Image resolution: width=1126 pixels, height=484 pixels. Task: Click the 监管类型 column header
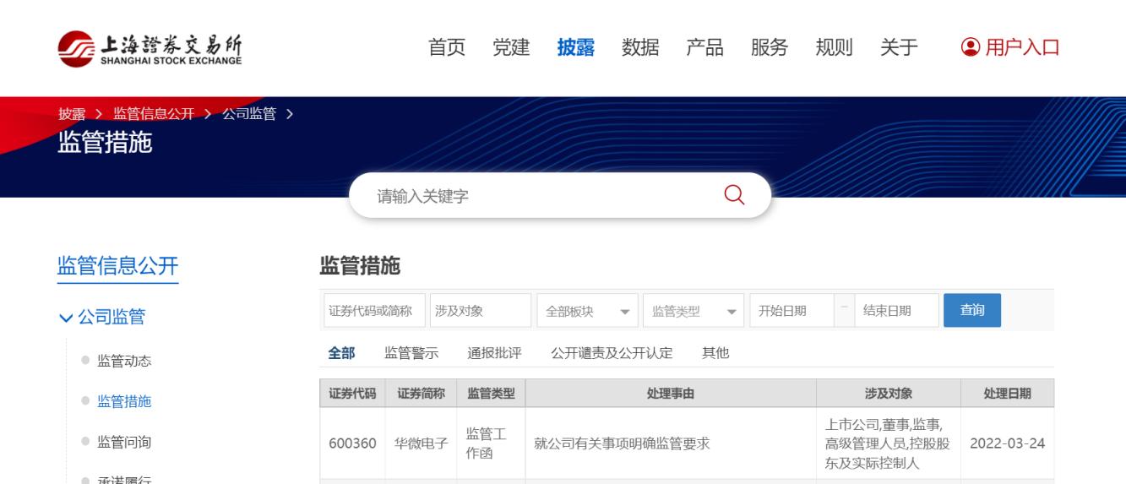click(x=491, y=393)
